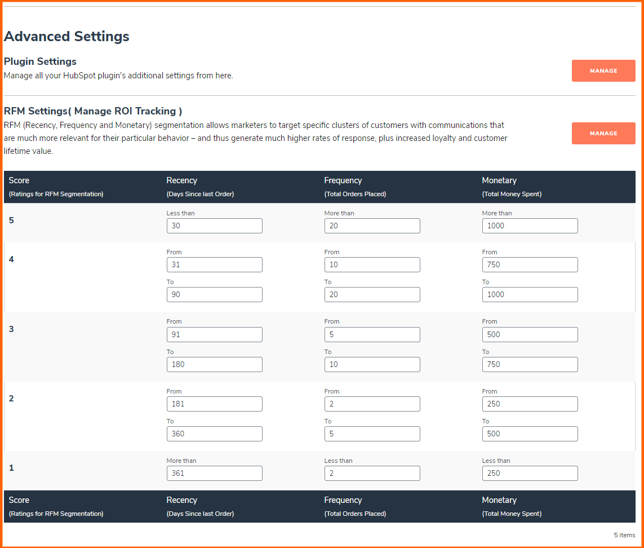Edit score 5 Frequency 'More than' field
The height and width of the screenshot is (548, 644).
click(x=372, y=226)
